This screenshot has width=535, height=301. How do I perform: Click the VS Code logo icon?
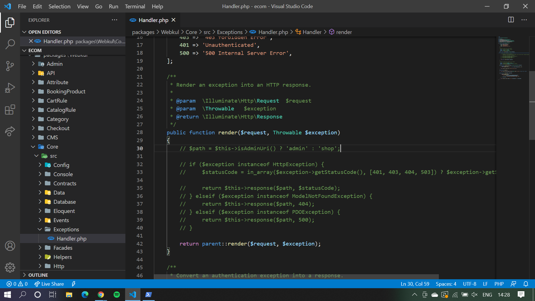(x=8, y=6)
